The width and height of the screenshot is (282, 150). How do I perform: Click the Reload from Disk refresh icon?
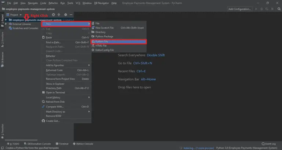(43, 102)
